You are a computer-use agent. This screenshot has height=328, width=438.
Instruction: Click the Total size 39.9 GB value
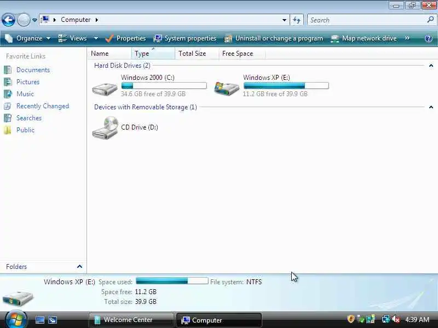tap(146, 302)
